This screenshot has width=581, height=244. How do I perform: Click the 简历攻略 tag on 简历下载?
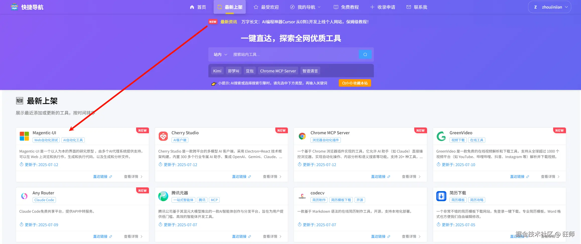click(x=477, y=200)
